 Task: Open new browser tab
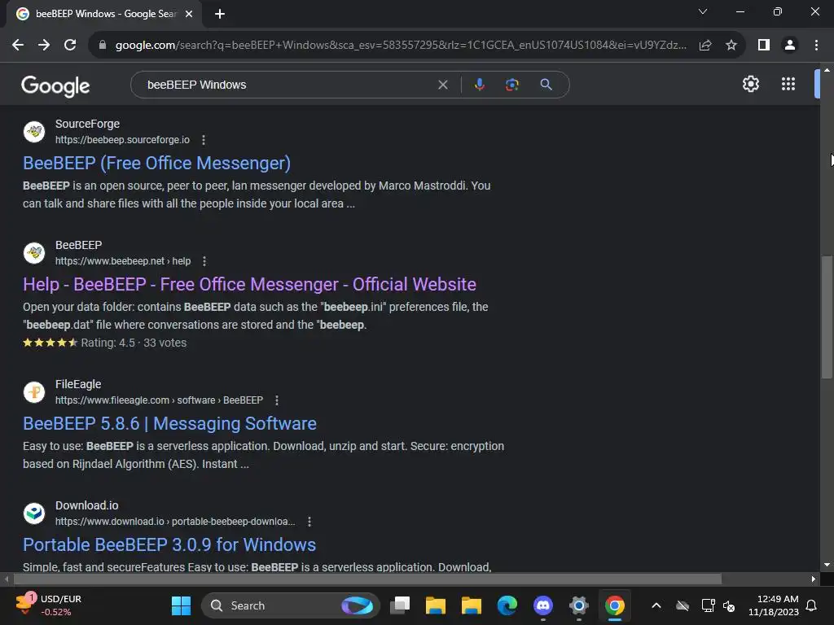coord(220,14)
